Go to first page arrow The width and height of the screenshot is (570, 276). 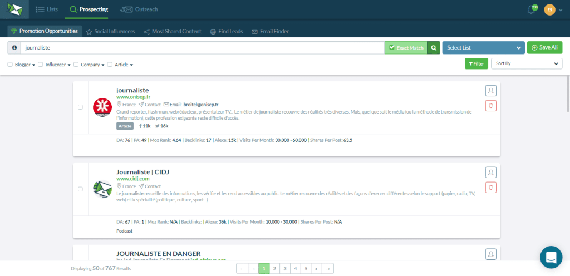click(x=243, y=269)
